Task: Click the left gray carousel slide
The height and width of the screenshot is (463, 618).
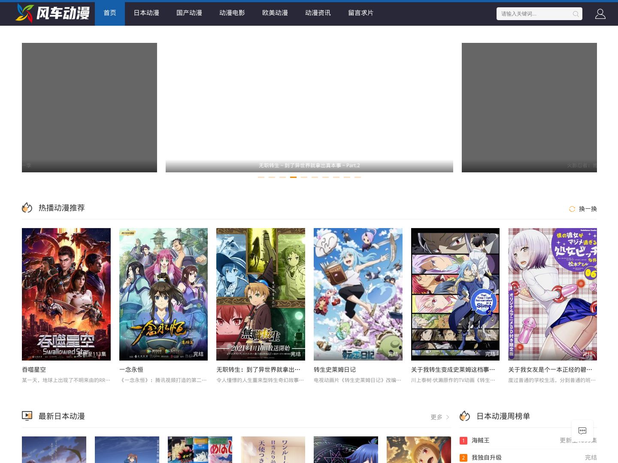Action: pyautogui.click(x=89, y=108)
